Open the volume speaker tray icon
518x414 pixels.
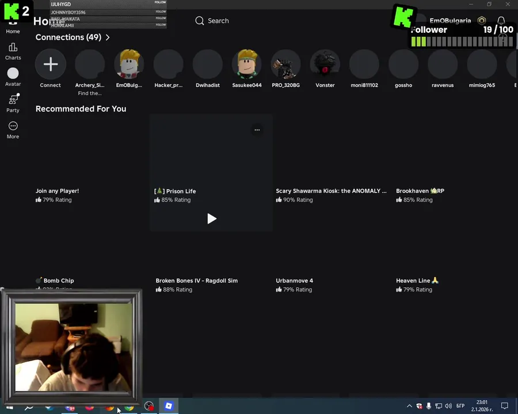pos(448,406)
